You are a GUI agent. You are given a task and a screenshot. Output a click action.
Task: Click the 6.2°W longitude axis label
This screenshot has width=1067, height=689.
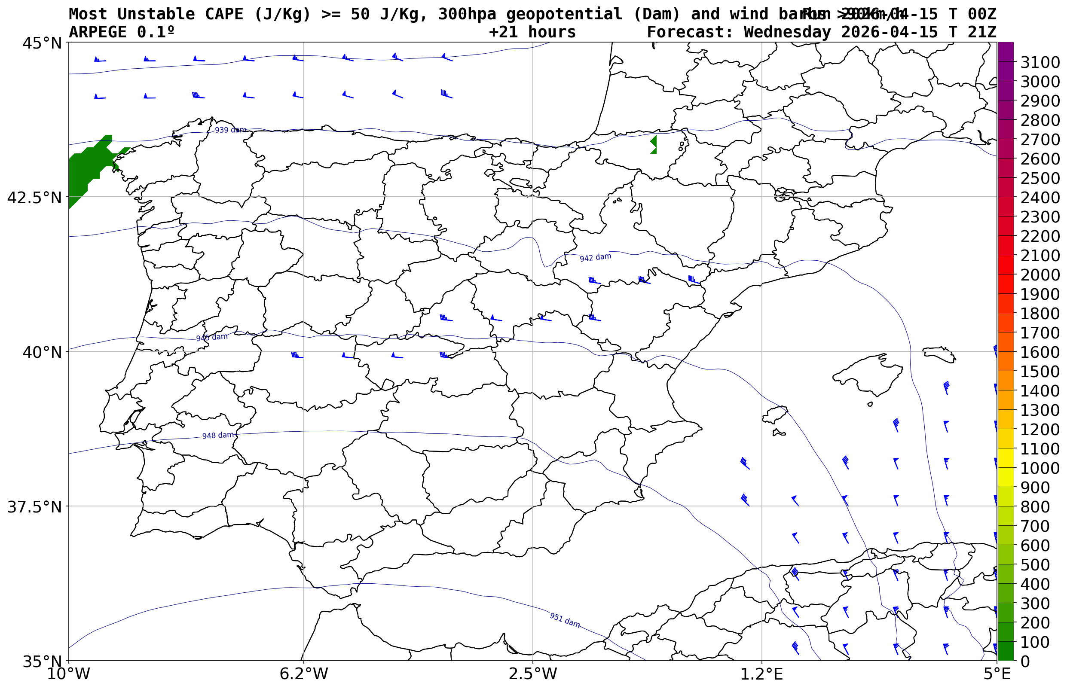(303, 674)
